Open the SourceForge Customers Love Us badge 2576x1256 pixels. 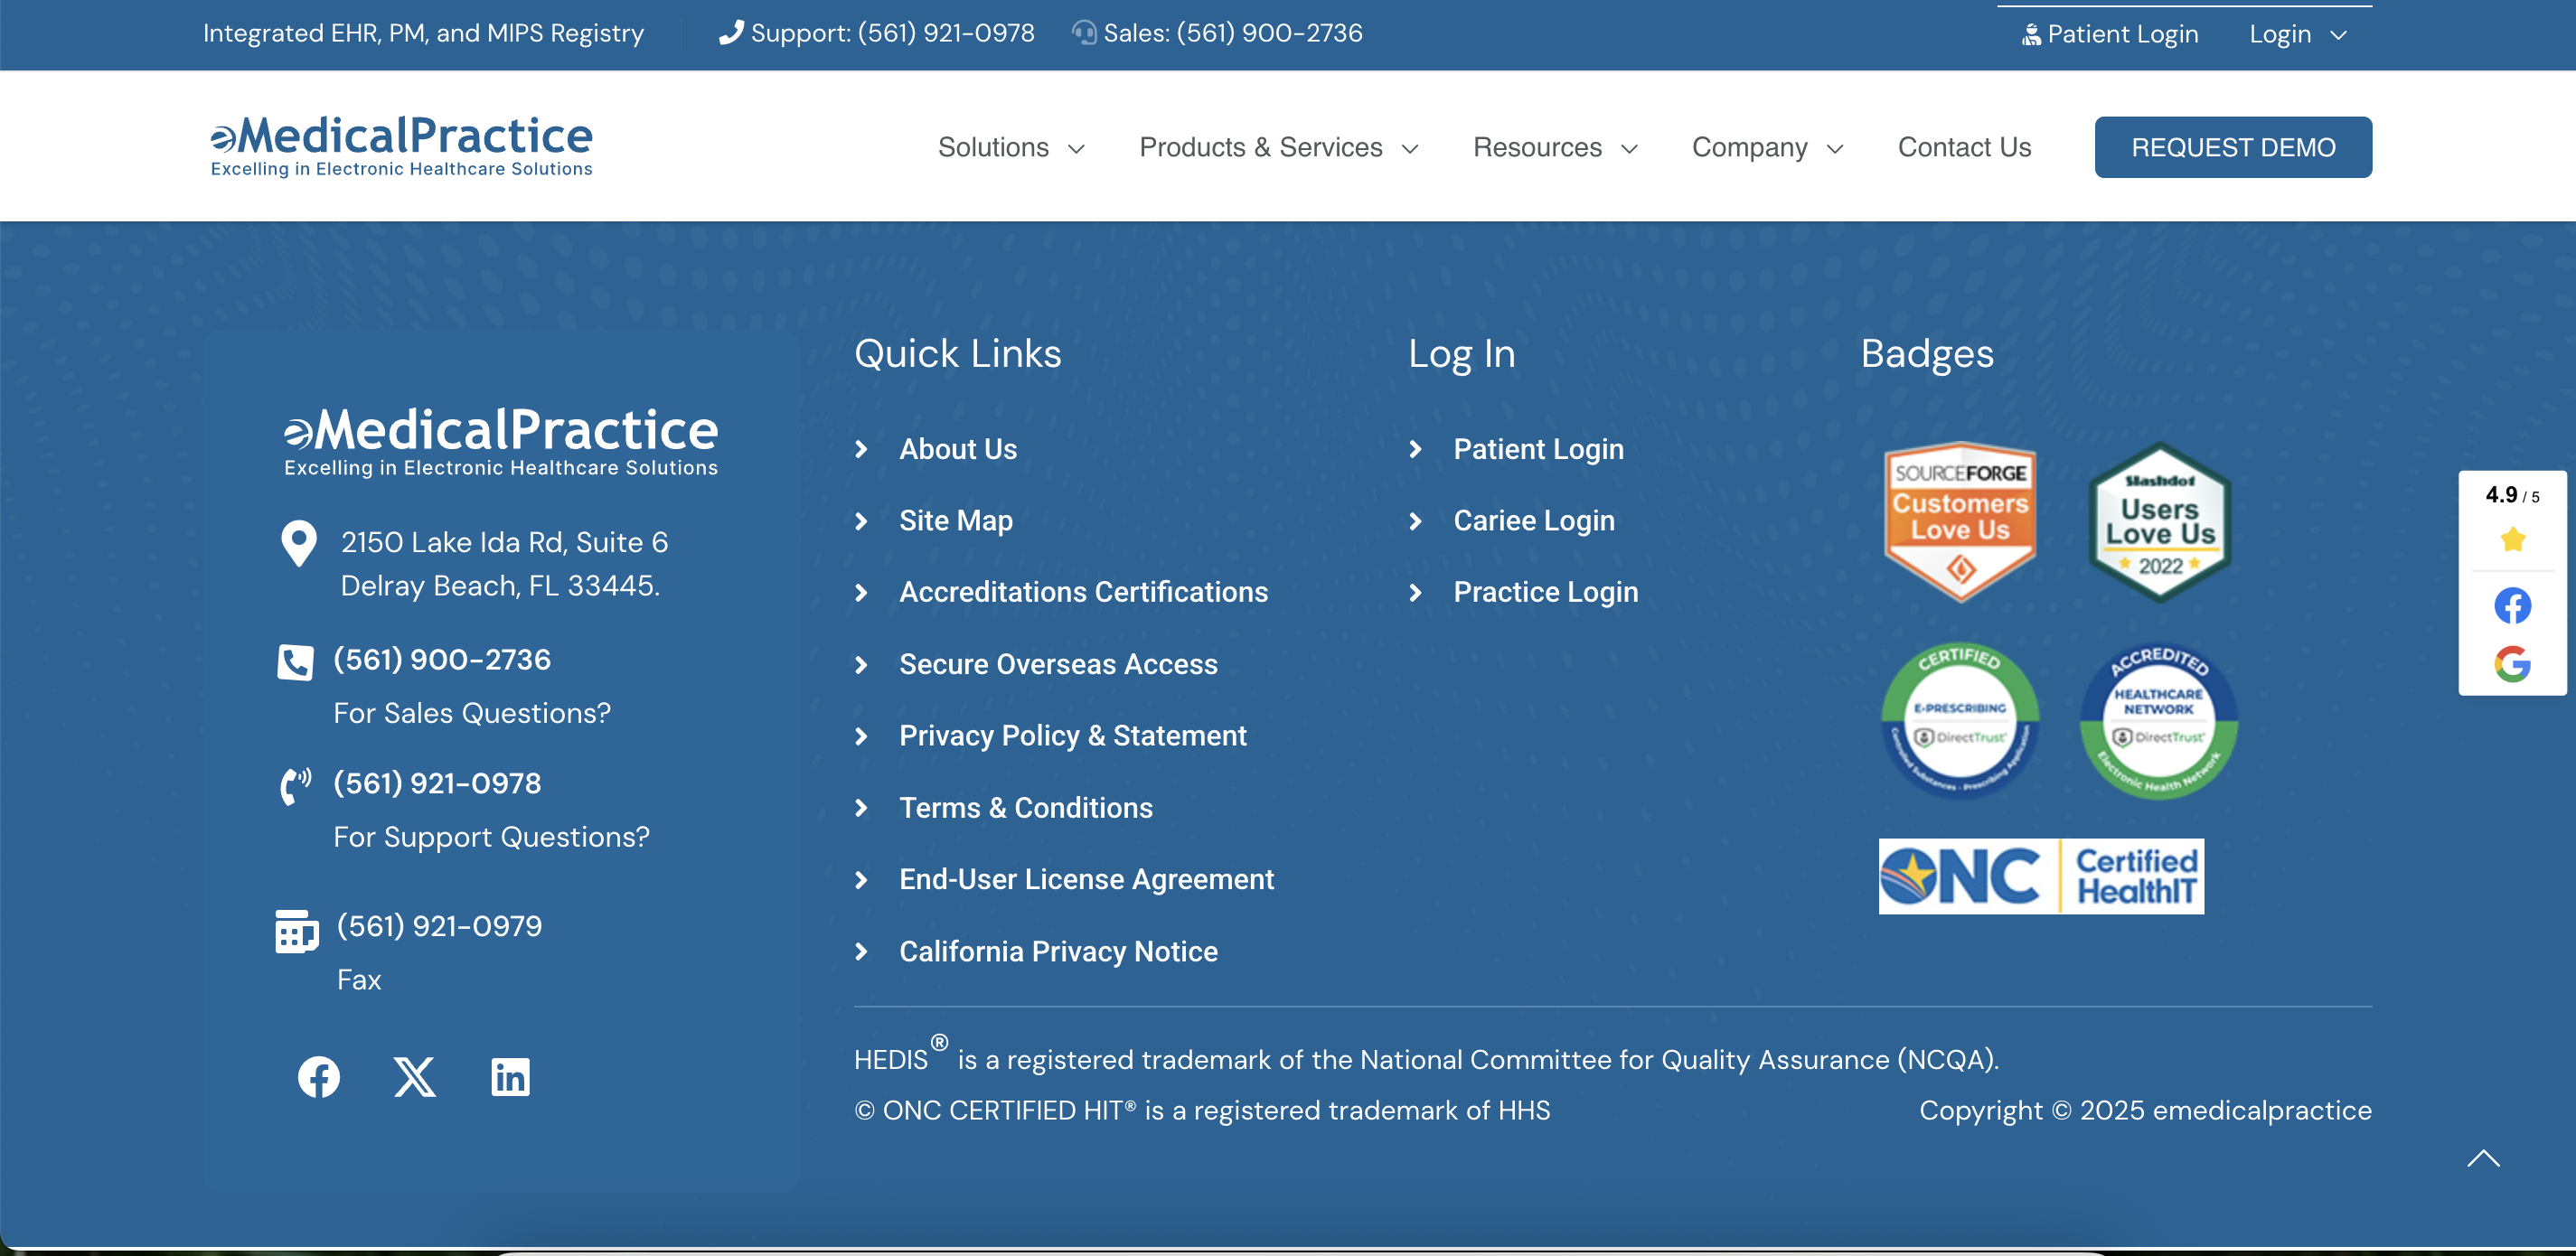(x=1959, y=520)
